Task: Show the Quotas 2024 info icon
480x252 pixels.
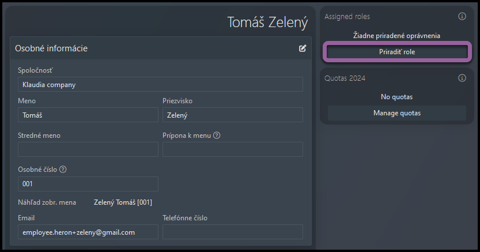Action: [x=462, y=78]
